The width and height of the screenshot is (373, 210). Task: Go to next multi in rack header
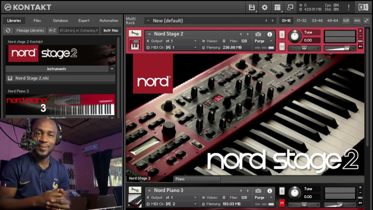pyautogui.click(x=273, y=21)
